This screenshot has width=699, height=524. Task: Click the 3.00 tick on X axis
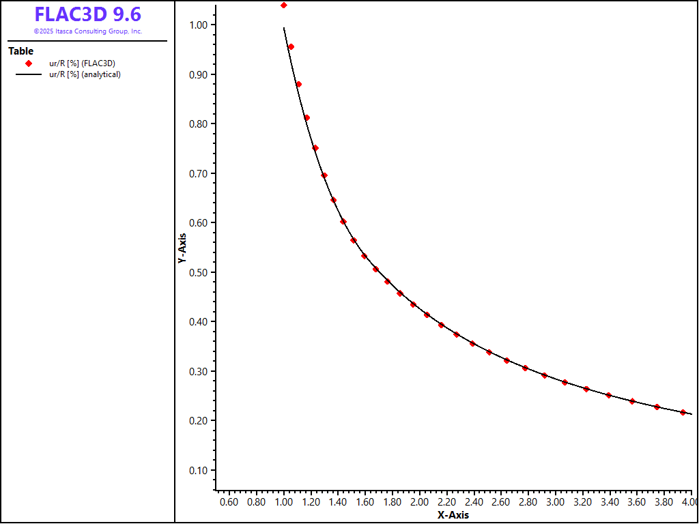(556, 502)
